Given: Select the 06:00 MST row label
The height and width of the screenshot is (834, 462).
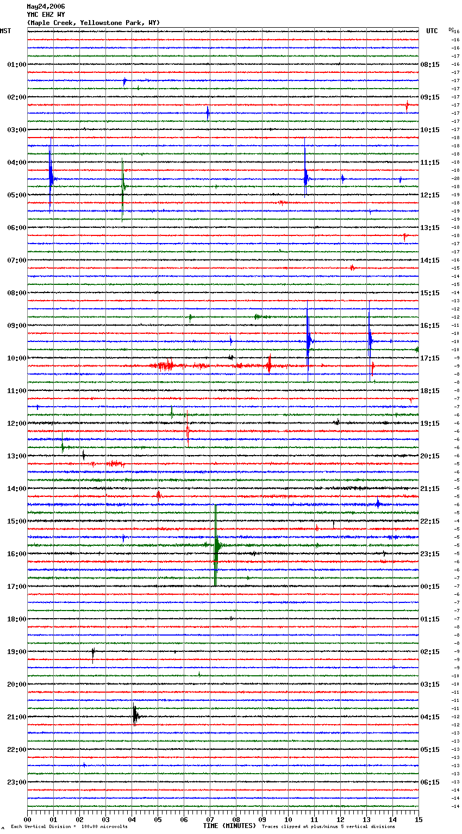Looking at the screenshot, I should [x=16, y=228].
